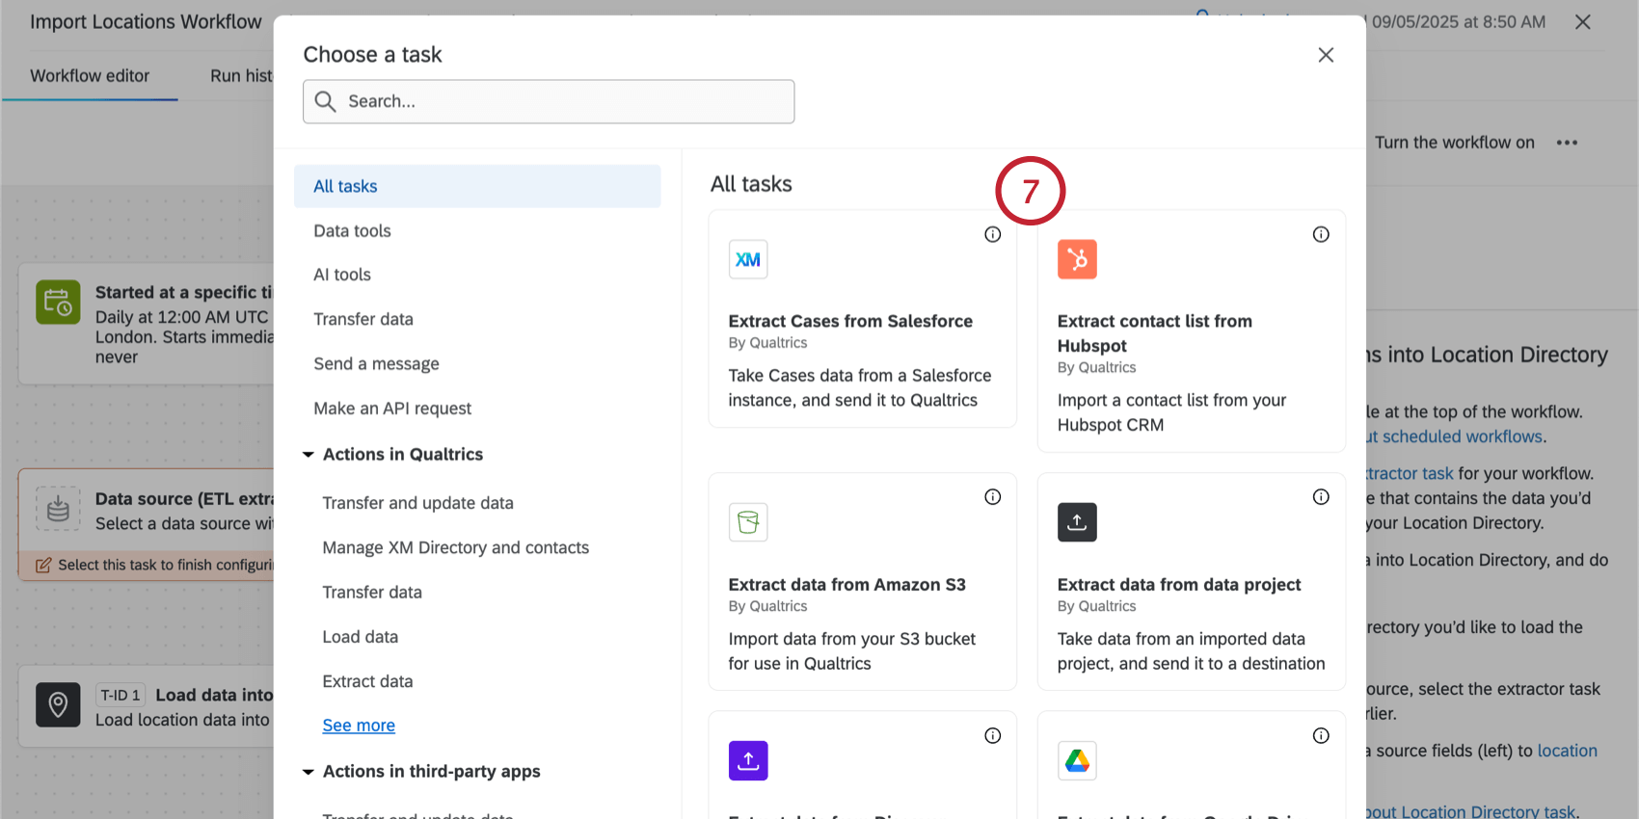The width and height of the screenshot is (1639, 819).
Task: Open info for Extract Cases from Salesforce
Action: click(992, 234)
